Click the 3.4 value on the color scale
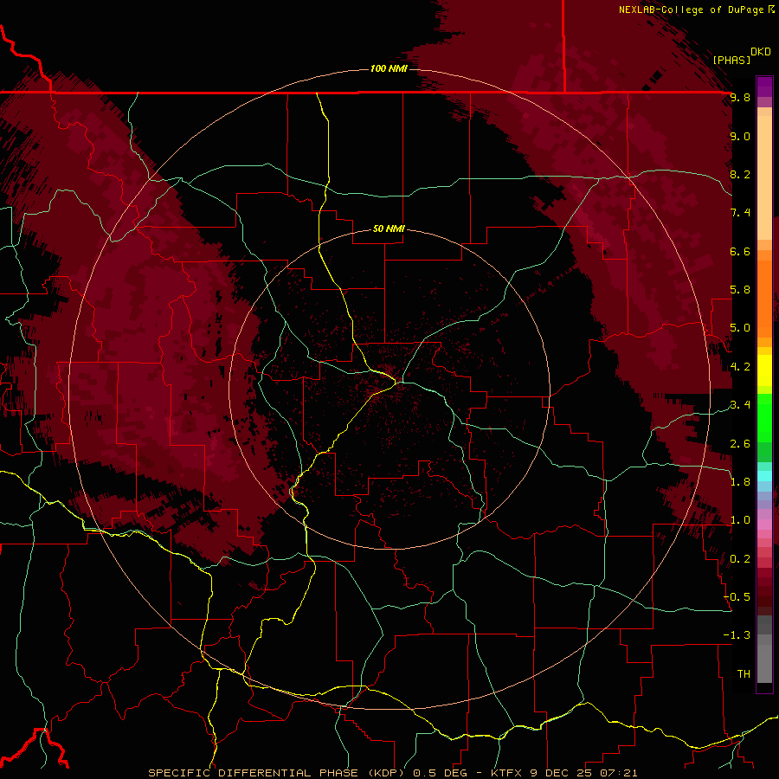The width and height of the screenshot is (779, 779). tap(740, 405)
